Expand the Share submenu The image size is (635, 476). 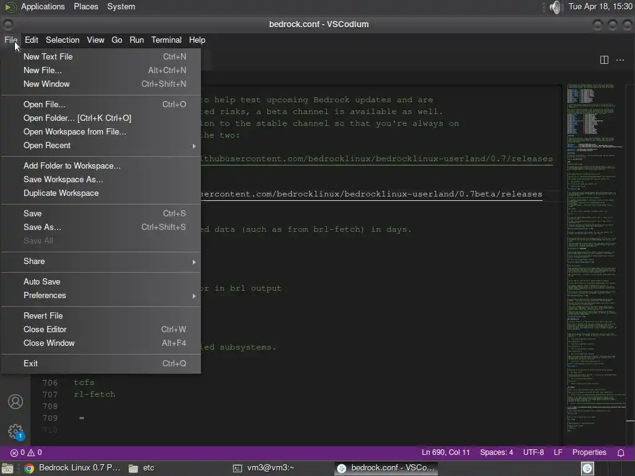[x=101, y=262]
